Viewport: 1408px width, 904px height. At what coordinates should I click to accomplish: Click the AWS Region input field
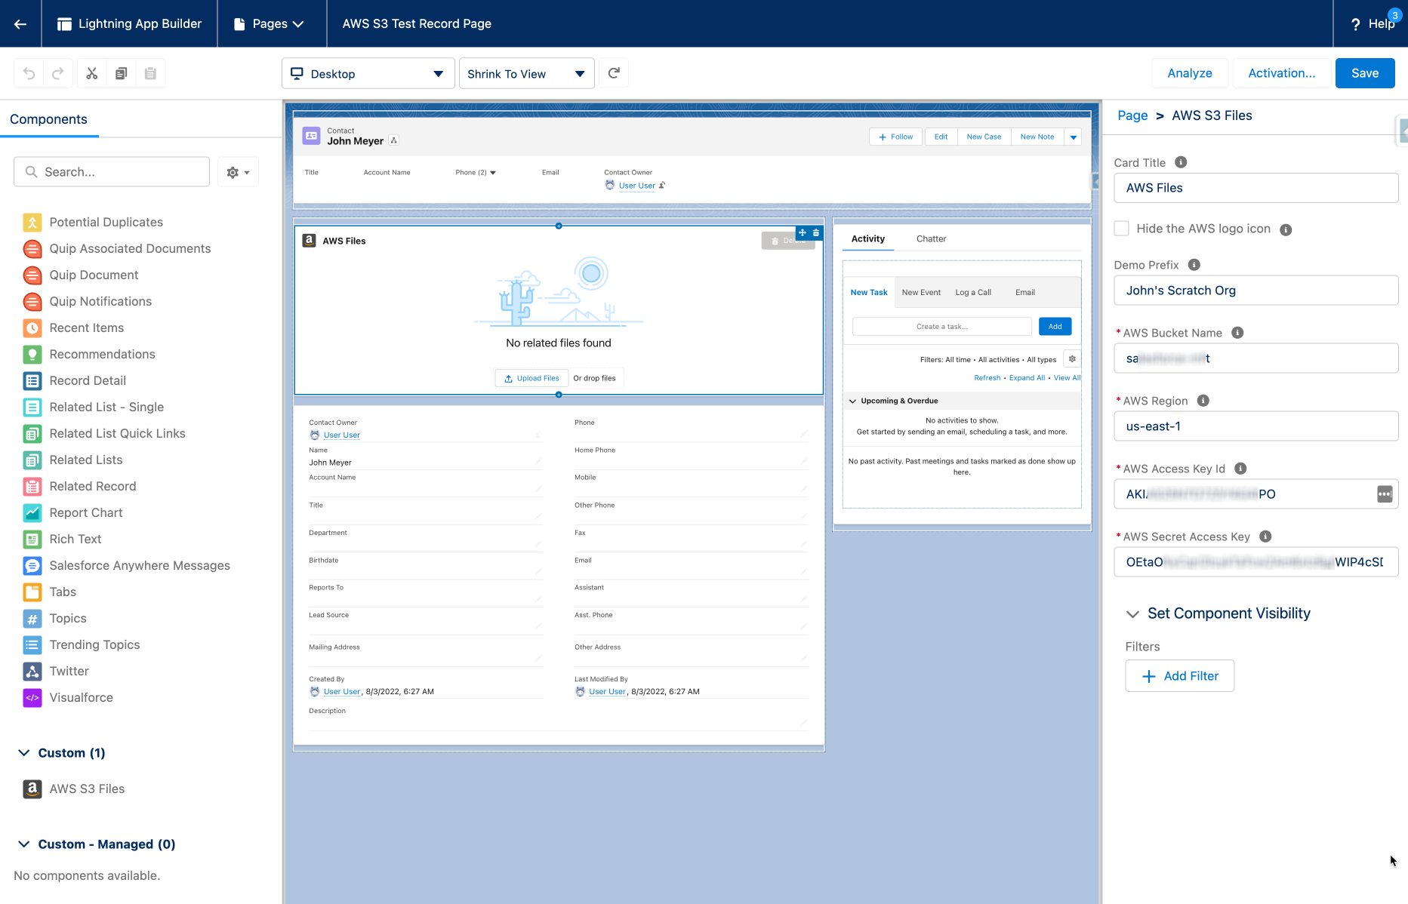pyautogui.click(x=1256, y=426)
